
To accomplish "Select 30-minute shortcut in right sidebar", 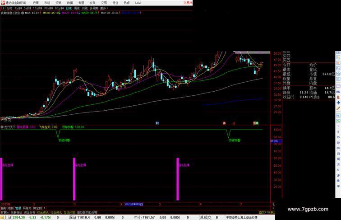I will point(338,143).
